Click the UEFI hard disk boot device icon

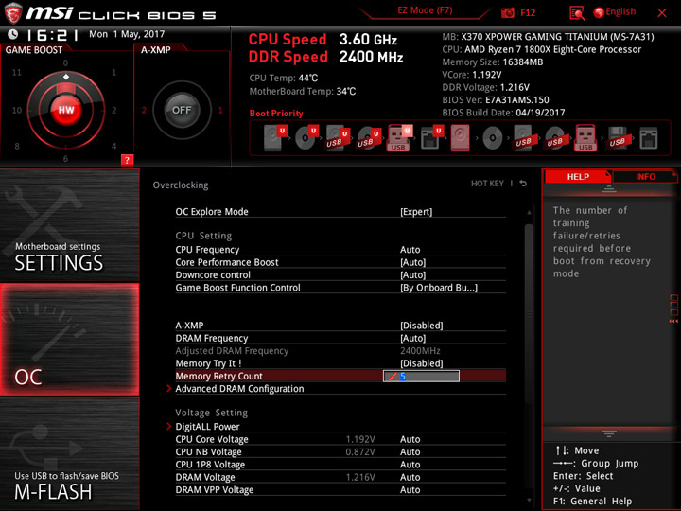click(x=275, y=138)
